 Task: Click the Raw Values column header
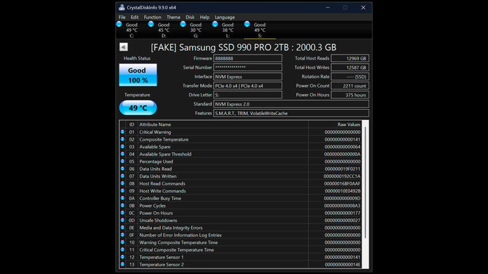[335, 124]
